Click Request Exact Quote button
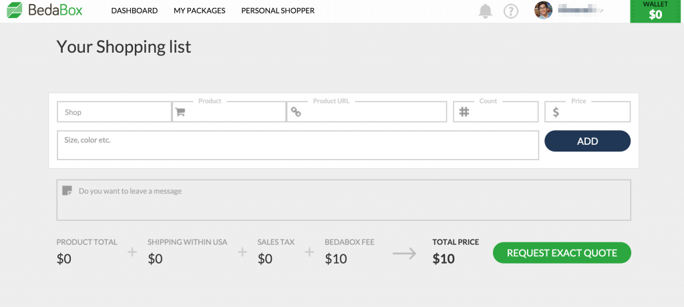The image size is (684, 307). click(562, 253)
